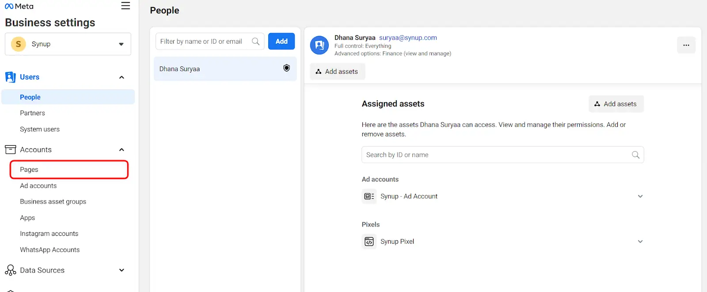Viewport: 707px width, 292px height.
Task: Open Partners in the sidebar
Action: (32, 113)
